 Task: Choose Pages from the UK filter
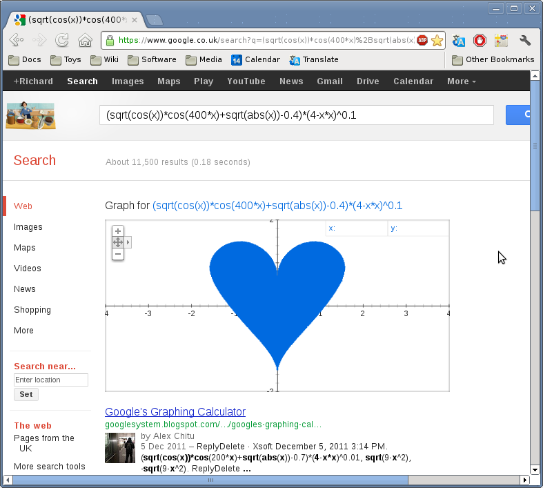tap(44, 443)
